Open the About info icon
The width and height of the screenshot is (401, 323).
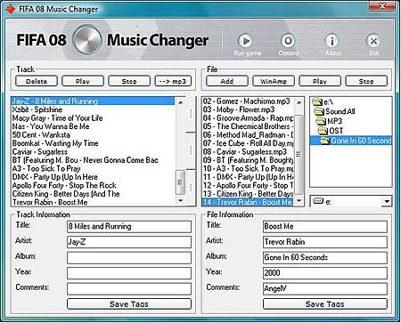coord(331,41)
